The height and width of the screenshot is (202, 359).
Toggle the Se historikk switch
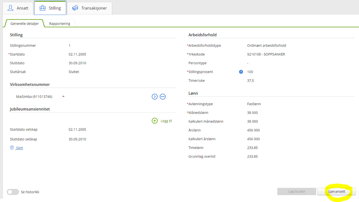pos(13,192)
